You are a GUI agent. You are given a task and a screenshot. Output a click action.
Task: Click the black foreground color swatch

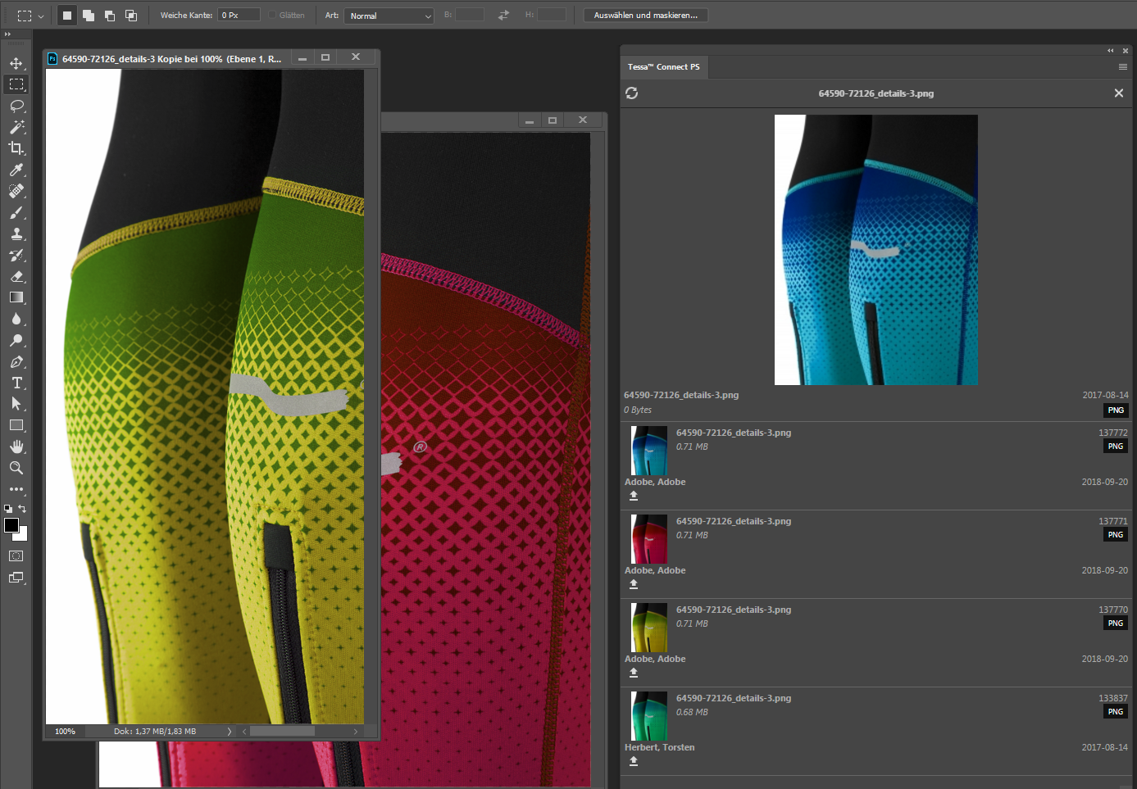point(11,525)
